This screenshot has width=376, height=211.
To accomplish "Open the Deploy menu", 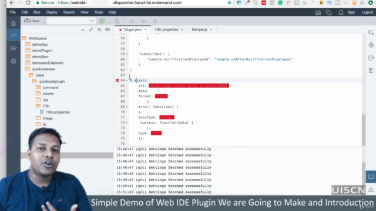I will tap(52, 12).
